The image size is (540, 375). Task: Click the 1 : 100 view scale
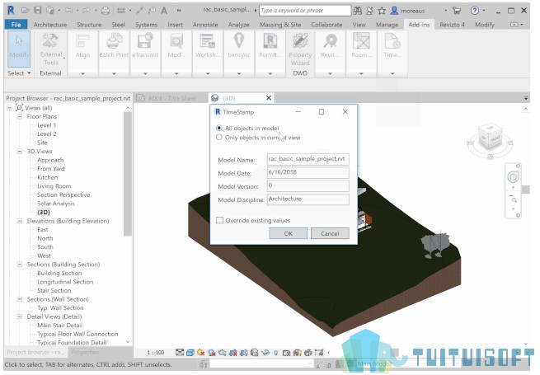[155, 353]
